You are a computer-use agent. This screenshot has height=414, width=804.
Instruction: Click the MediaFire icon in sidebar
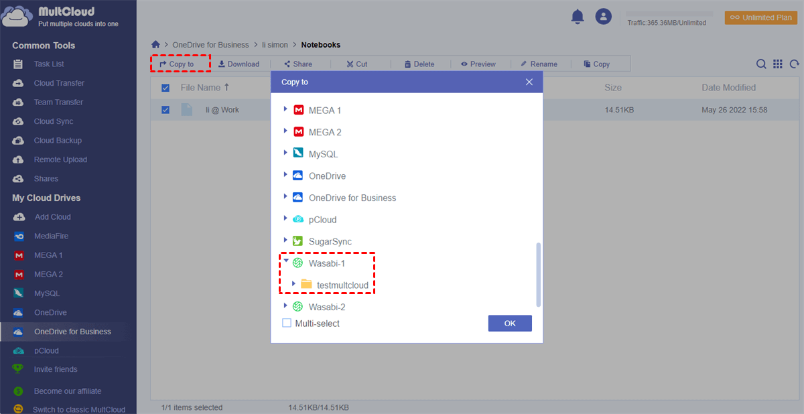coord(19,236)
